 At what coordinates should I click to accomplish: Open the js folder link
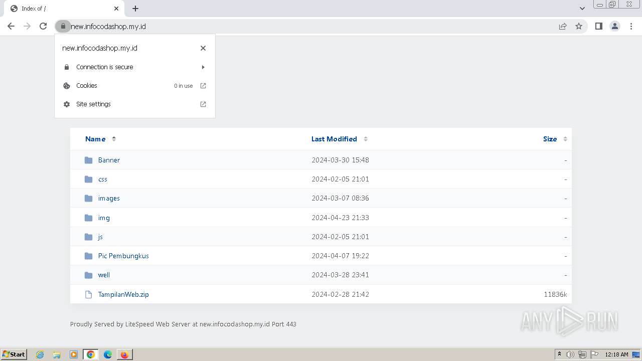click(x=100, y=237)
